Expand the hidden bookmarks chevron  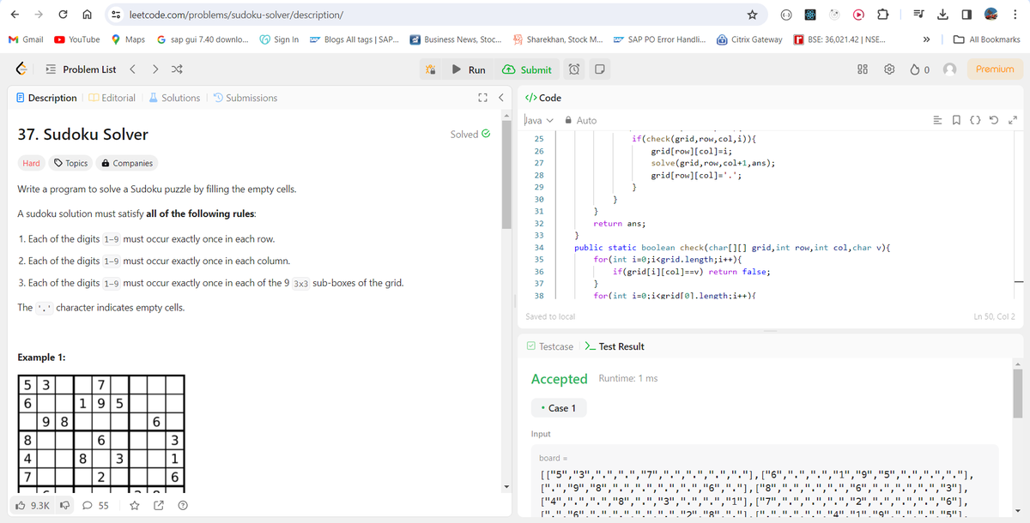coord(926,39)
